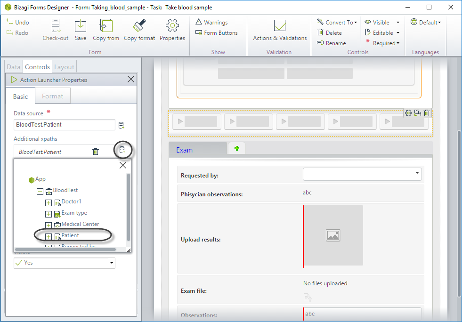Select the Basic properties tab

pyautogui.click(x=20, y=97)
